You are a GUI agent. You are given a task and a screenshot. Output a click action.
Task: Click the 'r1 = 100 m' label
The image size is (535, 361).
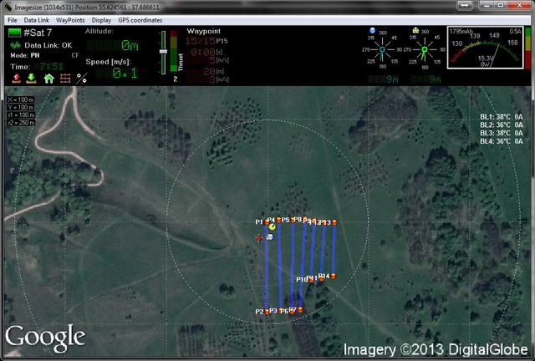[21, 115]
